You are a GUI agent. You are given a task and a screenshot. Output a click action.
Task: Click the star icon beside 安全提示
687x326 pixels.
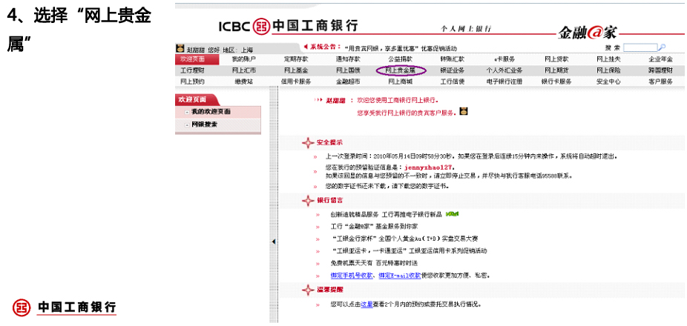coord(309,143)
